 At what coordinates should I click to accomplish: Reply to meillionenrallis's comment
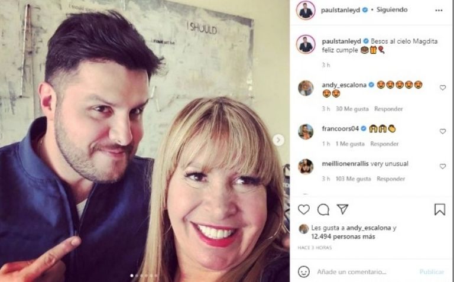pyautogui.click(x=391, y=179)
